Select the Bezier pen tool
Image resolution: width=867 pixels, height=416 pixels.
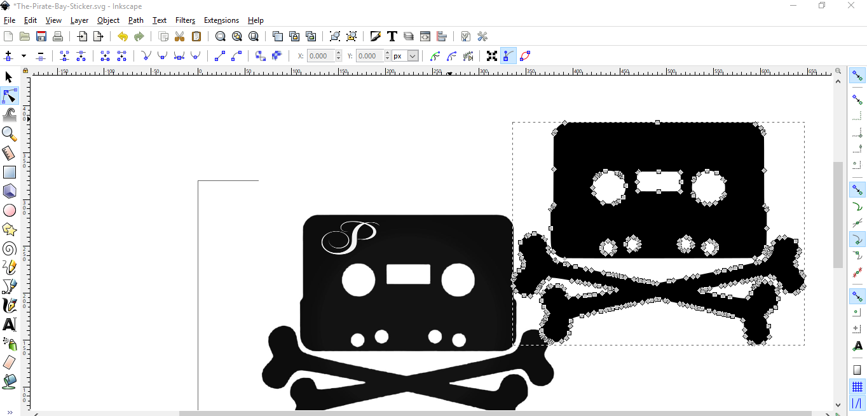[x=9, y=286]
